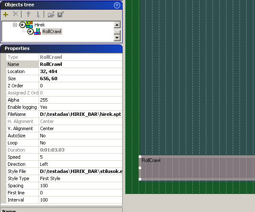Viewport: 255px width, 212px height.
Task: Click the top-left resize handle of RollCrawl
Action: pyautogui.click(x=140, y=157)
